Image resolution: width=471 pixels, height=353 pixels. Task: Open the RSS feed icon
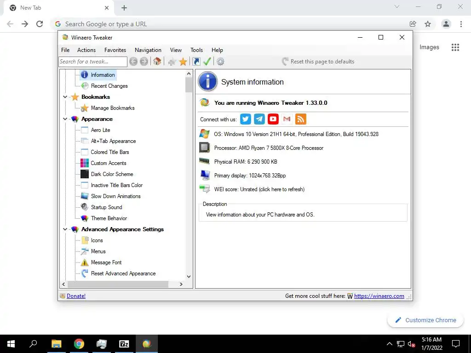click(301, 119)
